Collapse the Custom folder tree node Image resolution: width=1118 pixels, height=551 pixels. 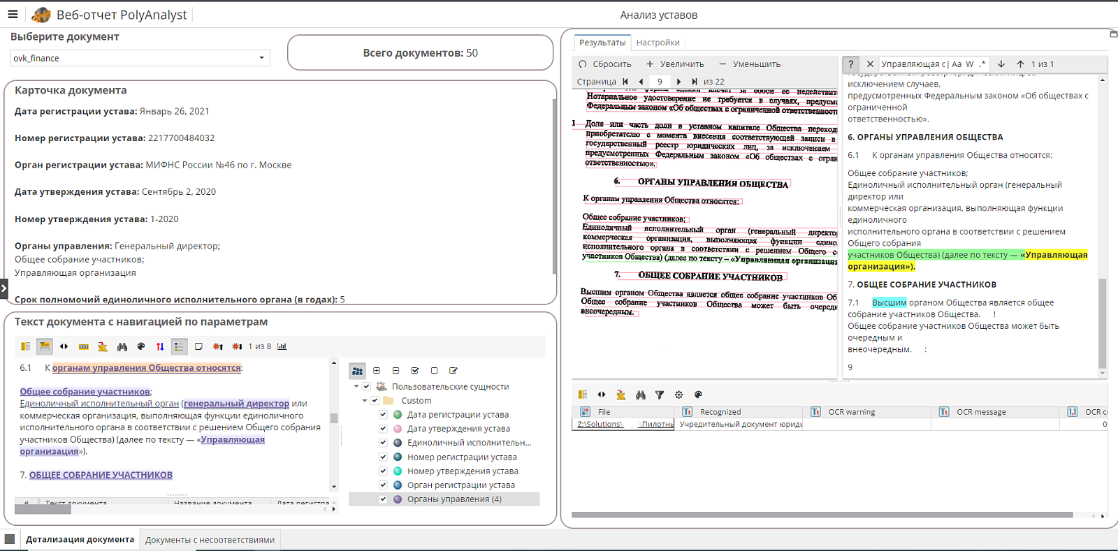pos(365,401)
